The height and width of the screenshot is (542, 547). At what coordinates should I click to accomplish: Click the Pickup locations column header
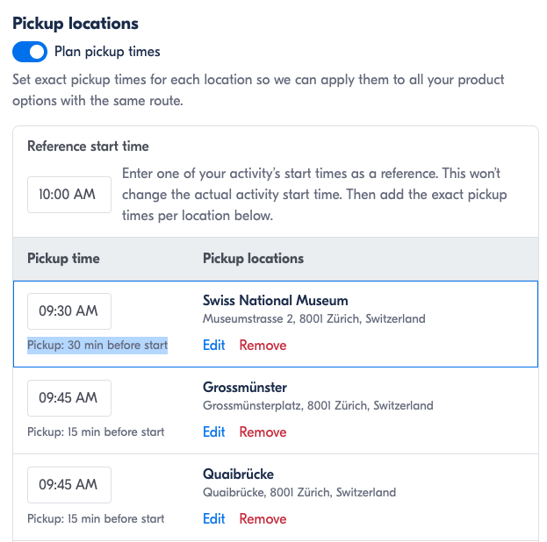point(253,259)
